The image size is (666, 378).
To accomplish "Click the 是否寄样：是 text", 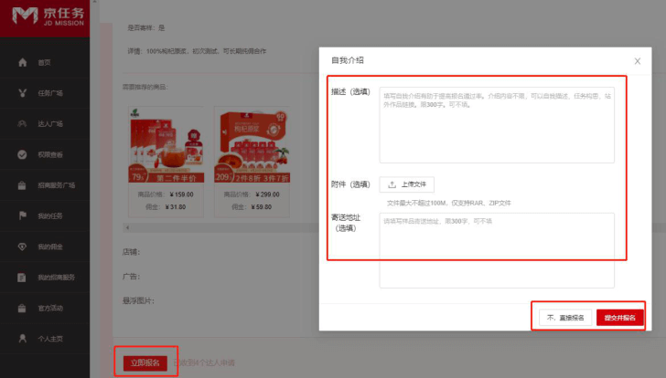I will tap(146, 28).
